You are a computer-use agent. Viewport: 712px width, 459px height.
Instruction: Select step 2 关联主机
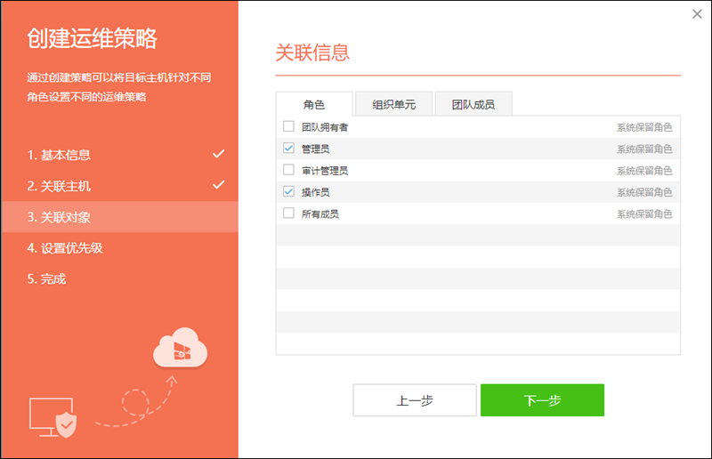click(x=59, y=186)
